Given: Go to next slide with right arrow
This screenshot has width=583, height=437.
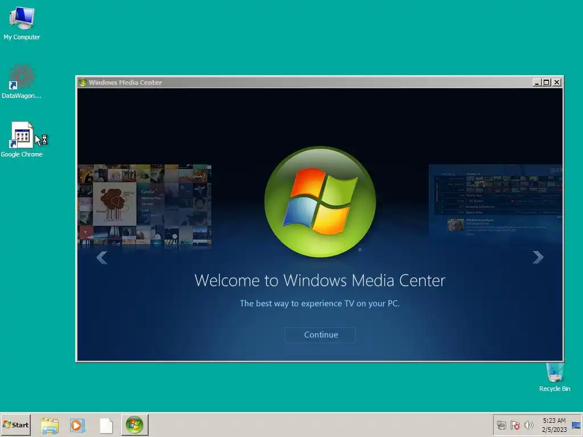Looking at the screenshot, I should [538, 257].
